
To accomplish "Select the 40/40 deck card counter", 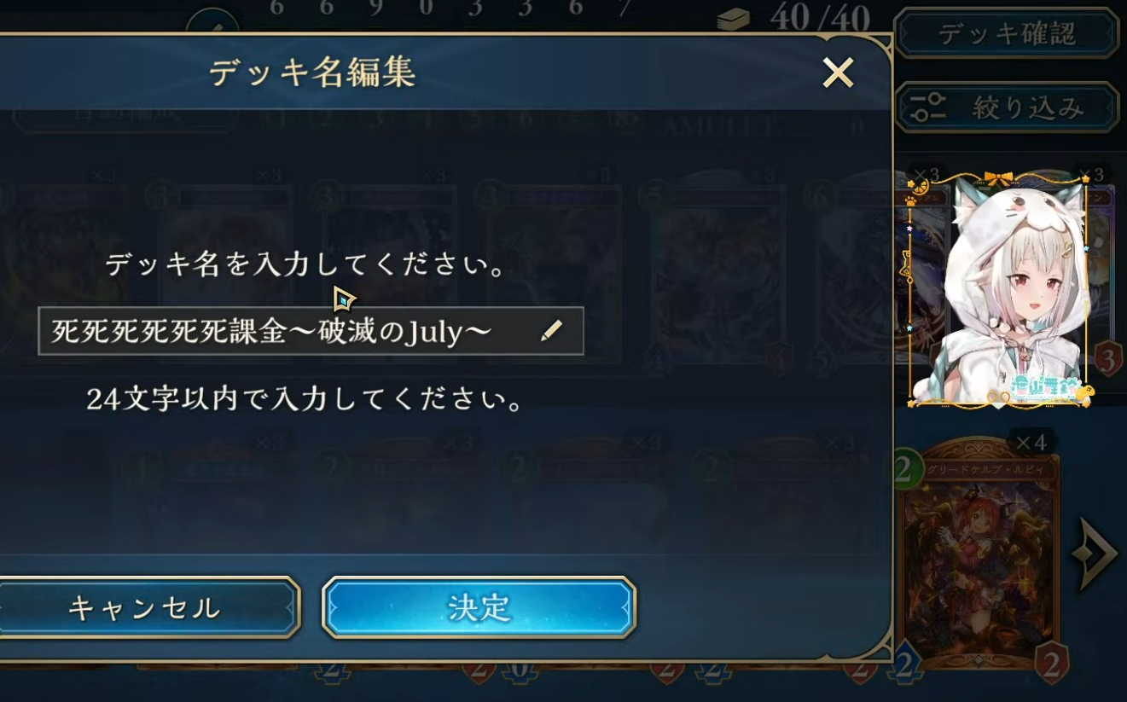I will click(x=819, y=17).
